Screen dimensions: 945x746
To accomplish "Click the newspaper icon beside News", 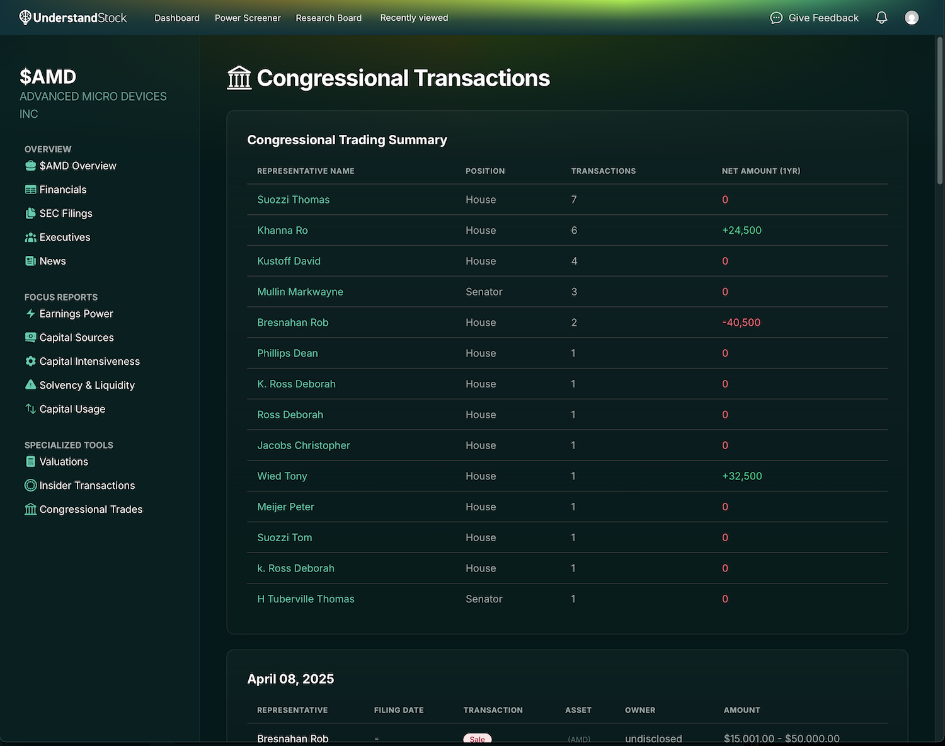I will (30, 261).
